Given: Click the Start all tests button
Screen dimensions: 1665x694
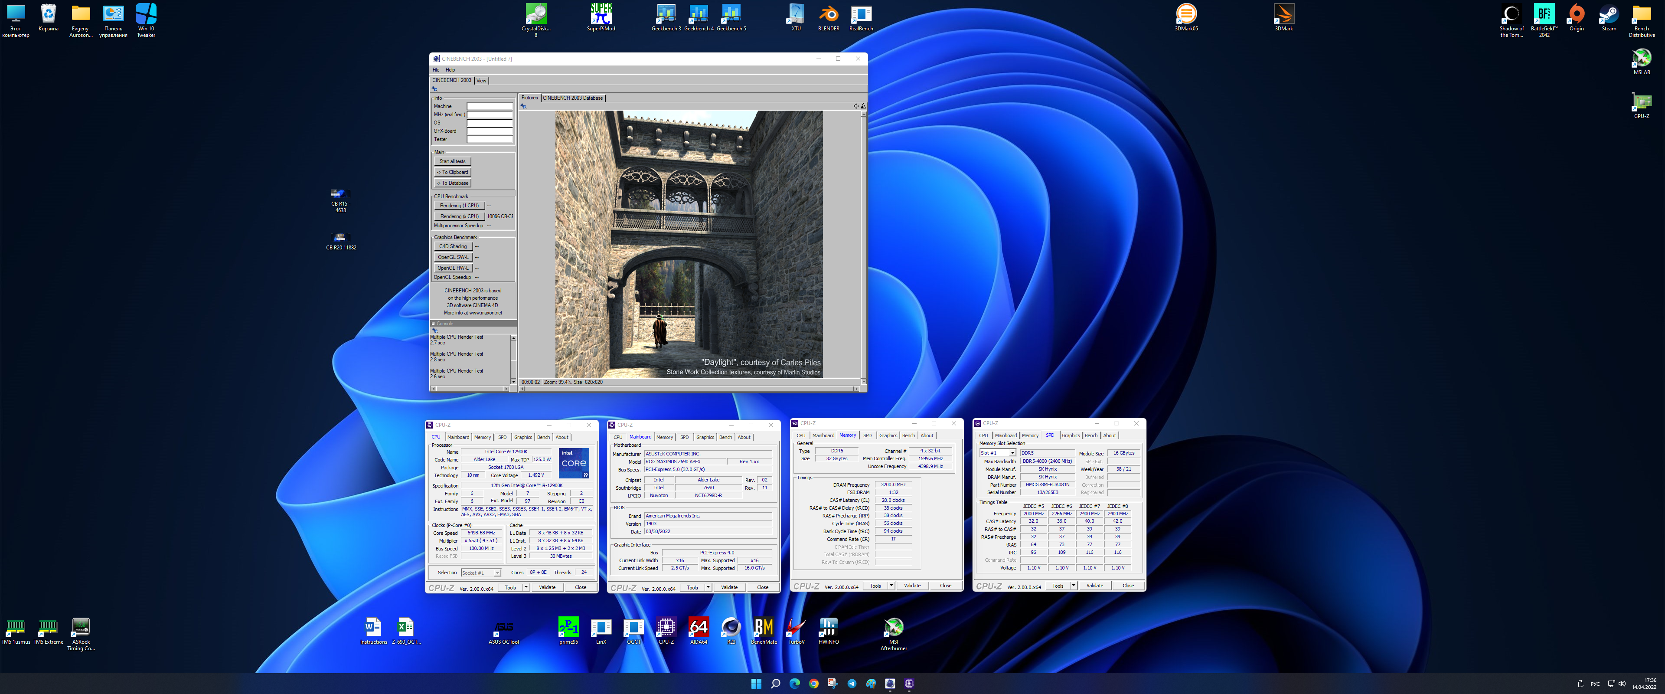Looking at the screenshot, I should coord(452,162).
